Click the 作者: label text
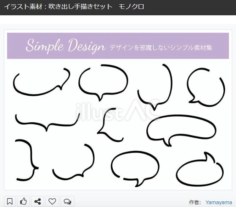 click(195, 202)
